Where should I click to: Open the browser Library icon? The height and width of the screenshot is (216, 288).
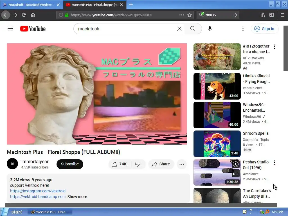[263, 15]
